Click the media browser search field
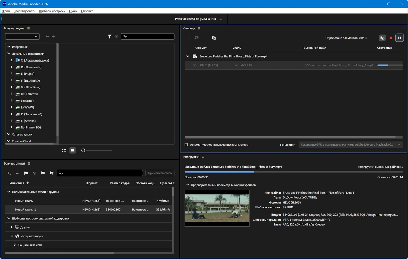The image size is (408, 259). [148, 36]
